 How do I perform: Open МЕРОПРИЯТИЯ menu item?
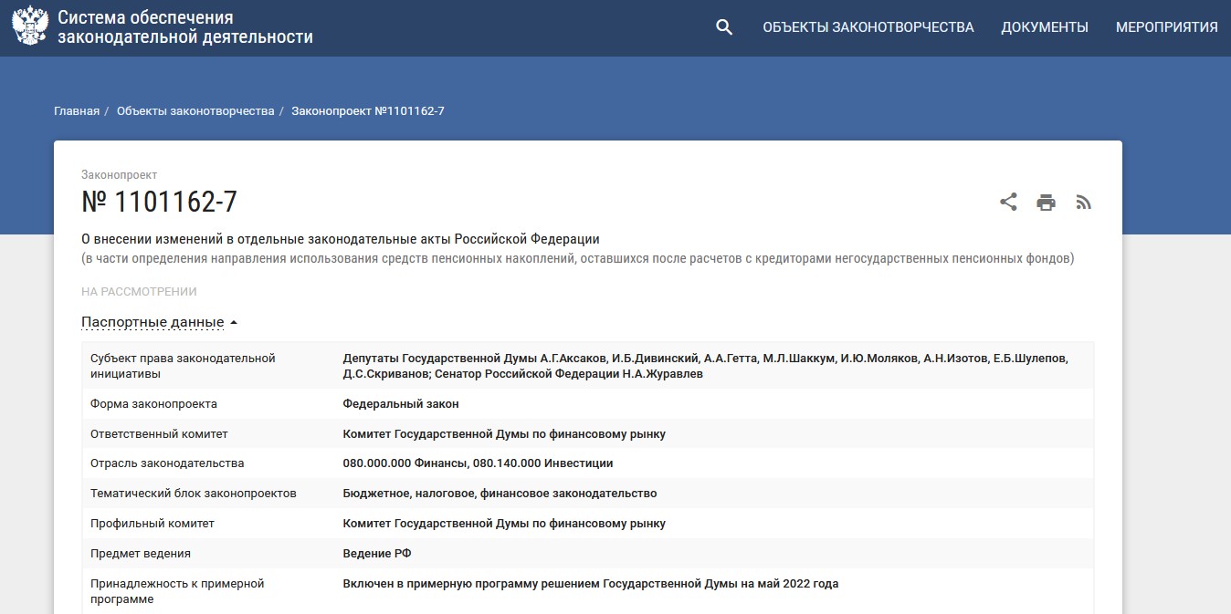[x=1166, y=27]
